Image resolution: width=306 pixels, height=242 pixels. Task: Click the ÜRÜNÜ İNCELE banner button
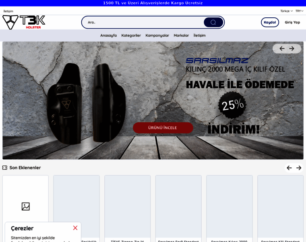pyautogui.click(x=163, y=127)
